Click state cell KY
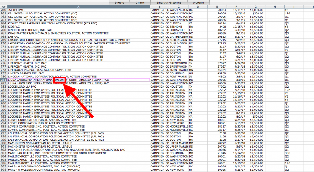This screenshot has width=314, height=172. tap(198, 30)
